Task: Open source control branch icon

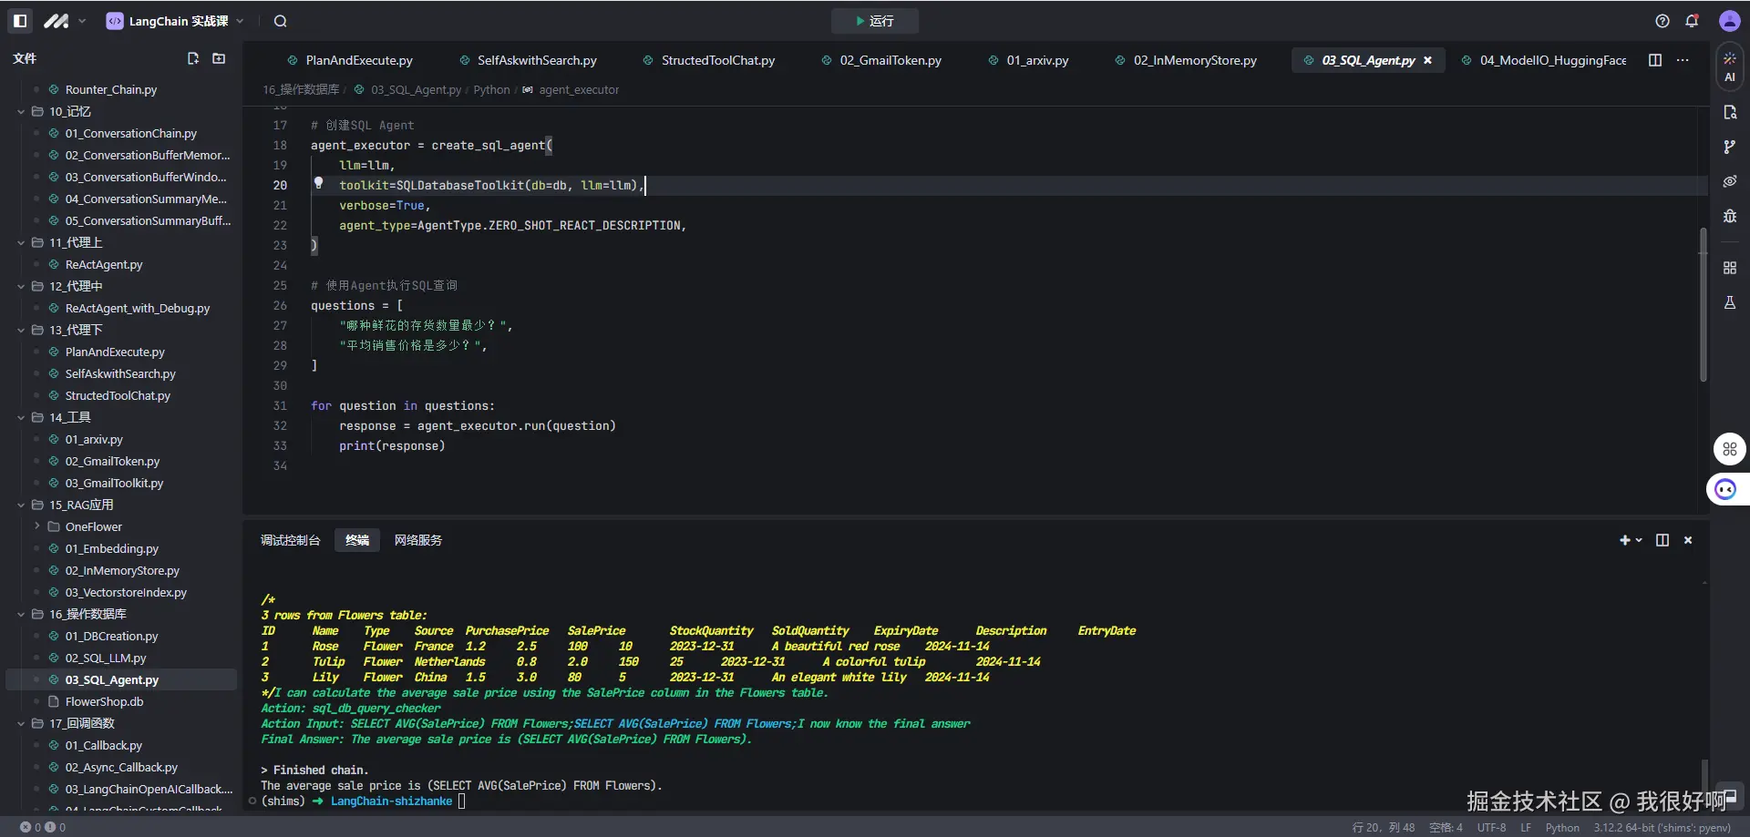Action: point(1729,147)
